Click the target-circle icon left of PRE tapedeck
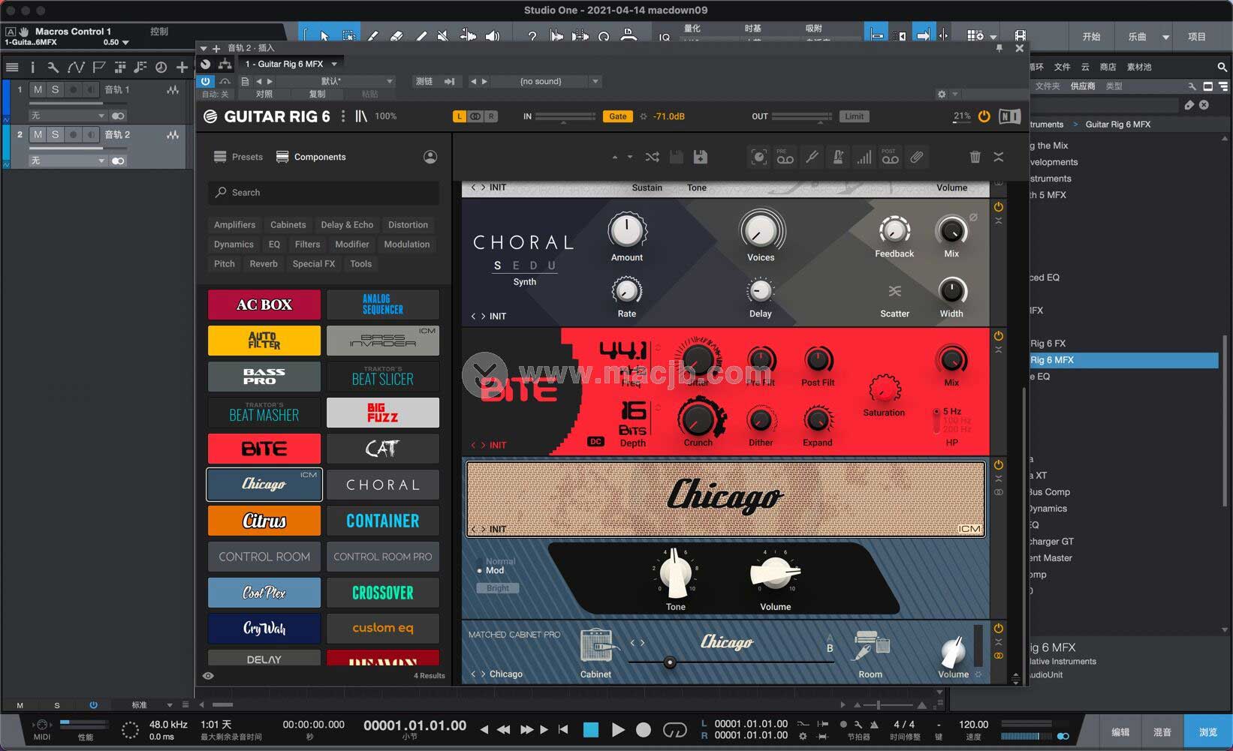The width and height of the screenshot is (1233, 751). click(x=759, y=157)
